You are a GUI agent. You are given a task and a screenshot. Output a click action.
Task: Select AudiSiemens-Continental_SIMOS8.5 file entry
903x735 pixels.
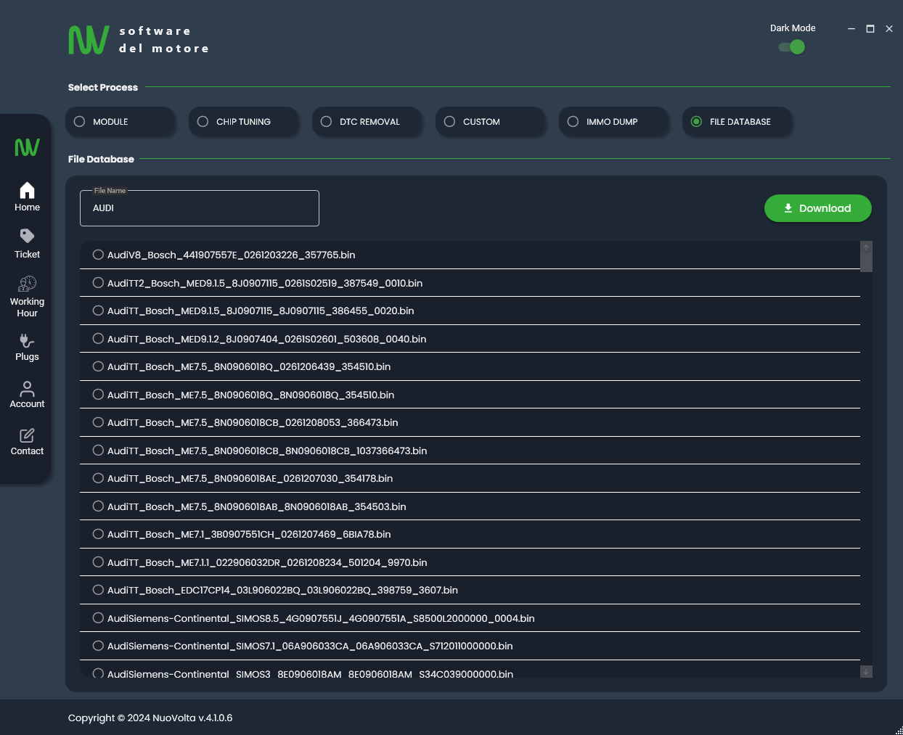click(98, 618)
